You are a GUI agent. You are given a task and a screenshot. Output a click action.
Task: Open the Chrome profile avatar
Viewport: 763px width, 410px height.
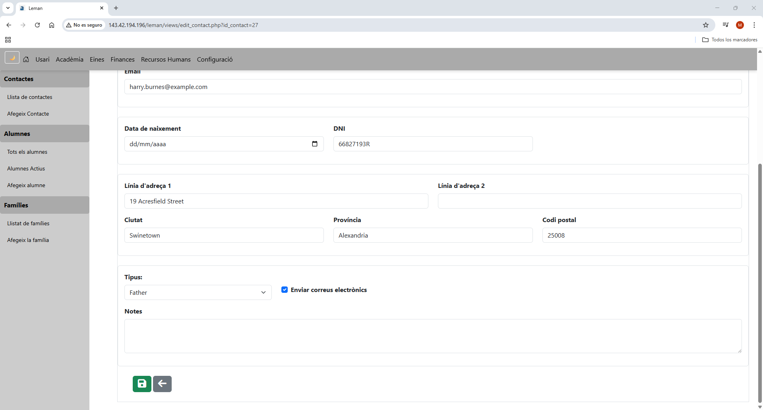pyautogui.click(x=740, y=25)
